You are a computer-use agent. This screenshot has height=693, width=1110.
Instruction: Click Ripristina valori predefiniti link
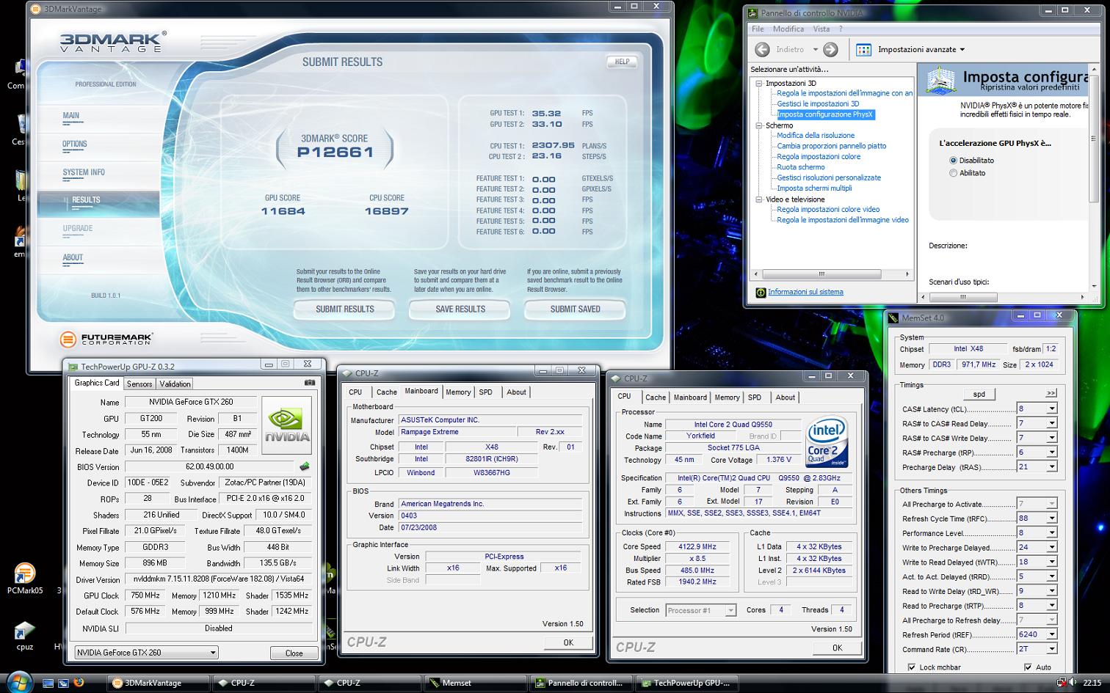tap(1029, 87)
